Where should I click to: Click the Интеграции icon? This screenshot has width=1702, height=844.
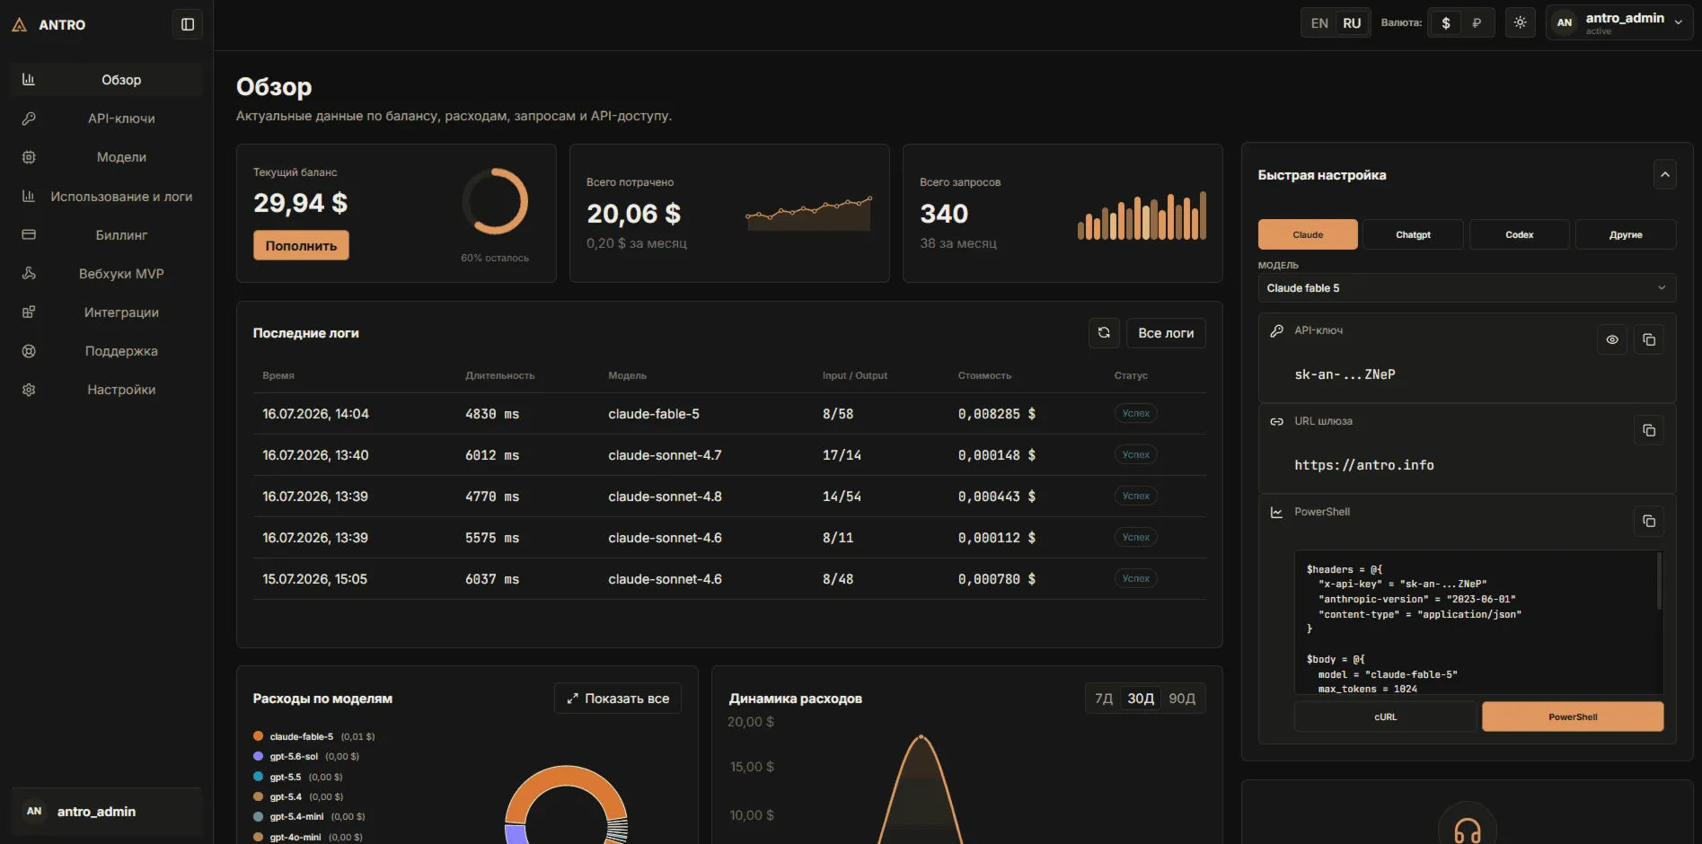tap(29, 312)
